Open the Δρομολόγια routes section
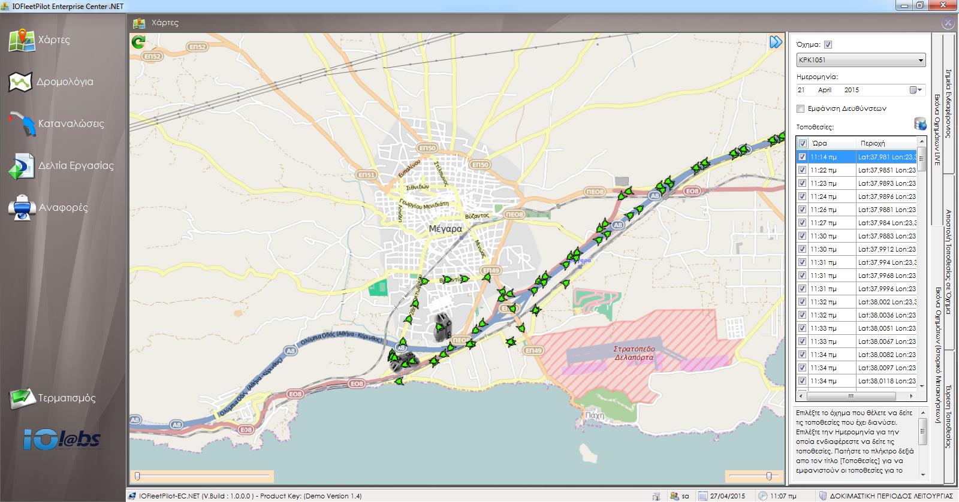The width and height of the screenshot is (959, 502). (x=51, y=81)
